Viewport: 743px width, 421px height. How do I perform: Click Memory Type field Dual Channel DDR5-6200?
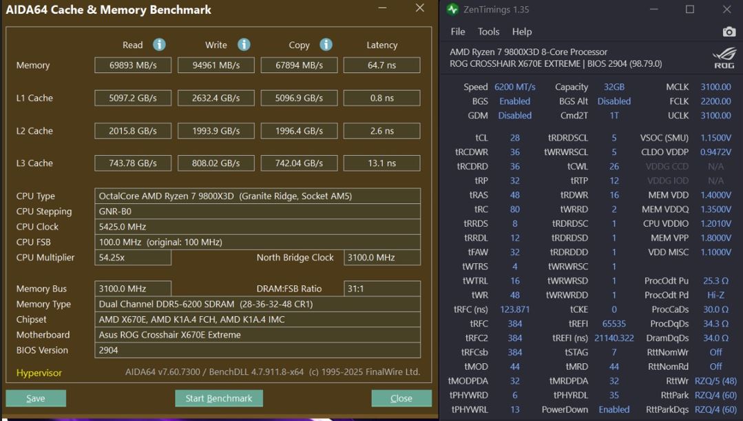(x=258, y=304)
